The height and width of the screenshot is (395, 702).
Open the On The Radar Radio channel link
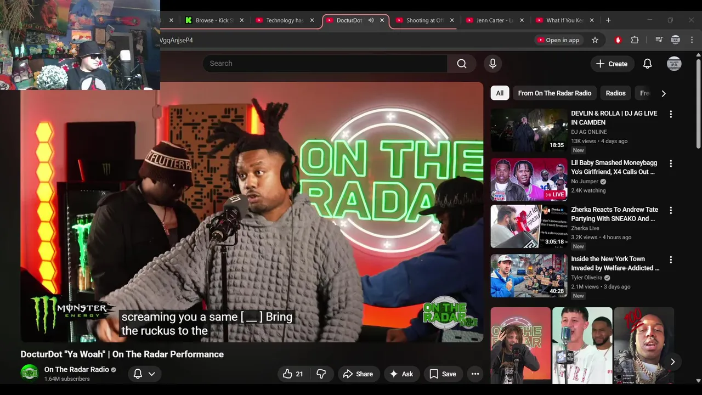[77, 370]
